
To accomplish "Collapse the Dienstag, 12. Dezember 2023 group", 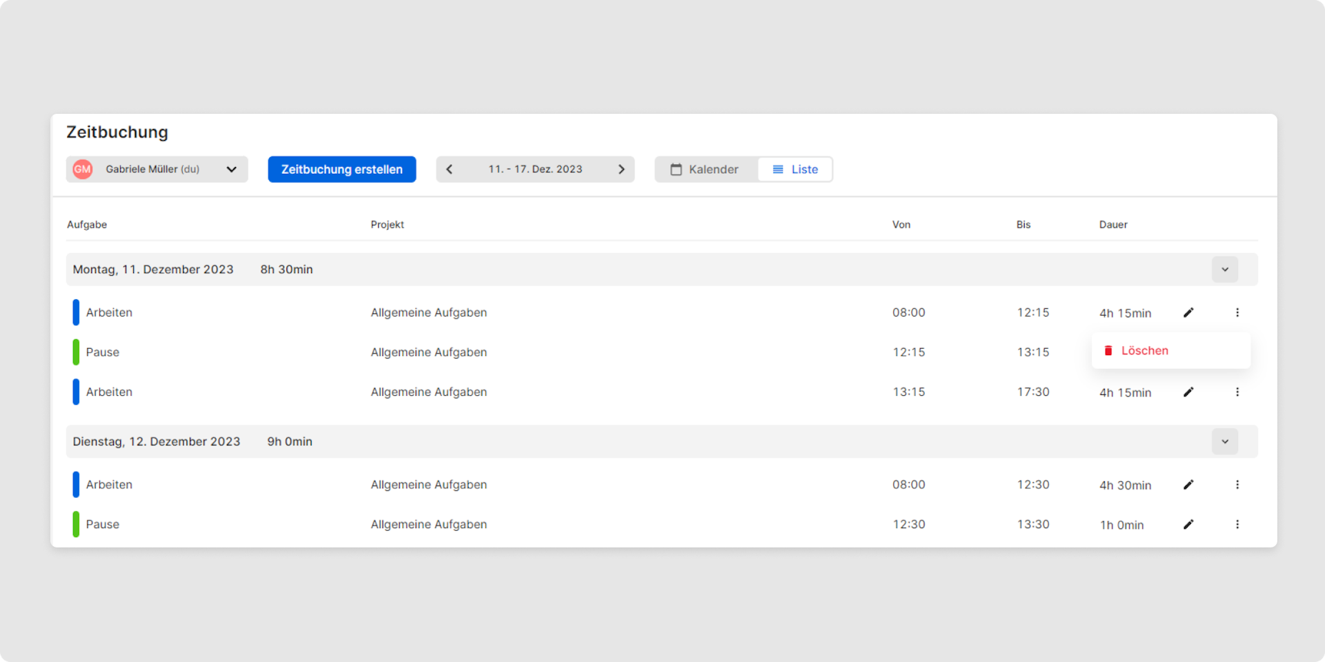I will [1225, 441].
